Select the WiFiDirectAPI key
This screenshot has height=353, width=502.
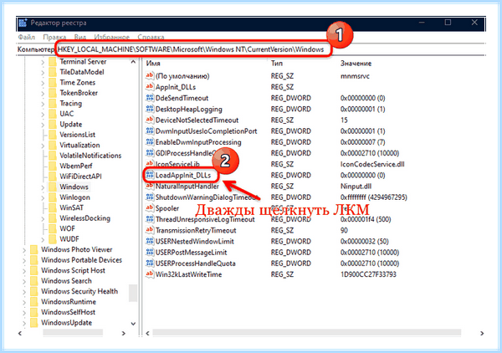click(80, 176)
